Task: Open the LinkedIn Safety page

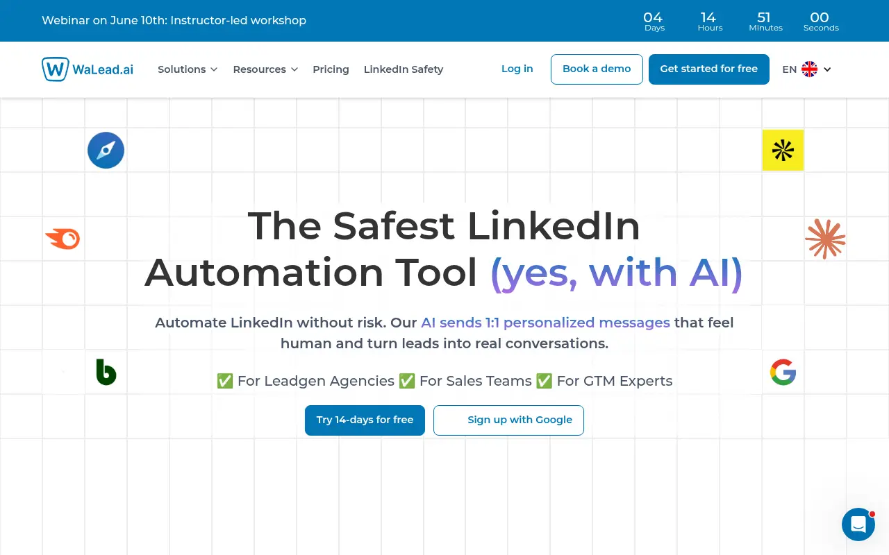Action: [x=404, y=69]
